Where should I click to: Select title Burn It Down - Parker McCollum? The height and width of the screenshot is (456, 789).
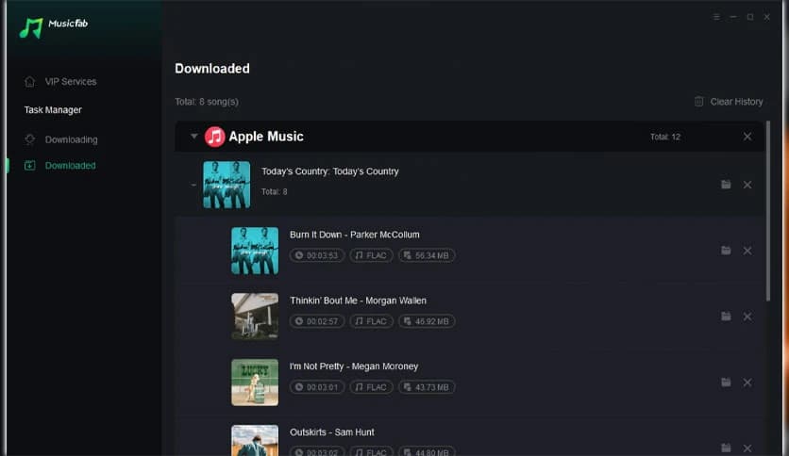click(x=354, y=235)
